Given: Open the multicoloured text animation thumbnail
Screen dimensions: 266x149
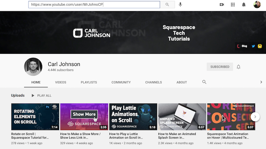Looking at the screenshot, I should pyautogui.click(x=231, y=117).
